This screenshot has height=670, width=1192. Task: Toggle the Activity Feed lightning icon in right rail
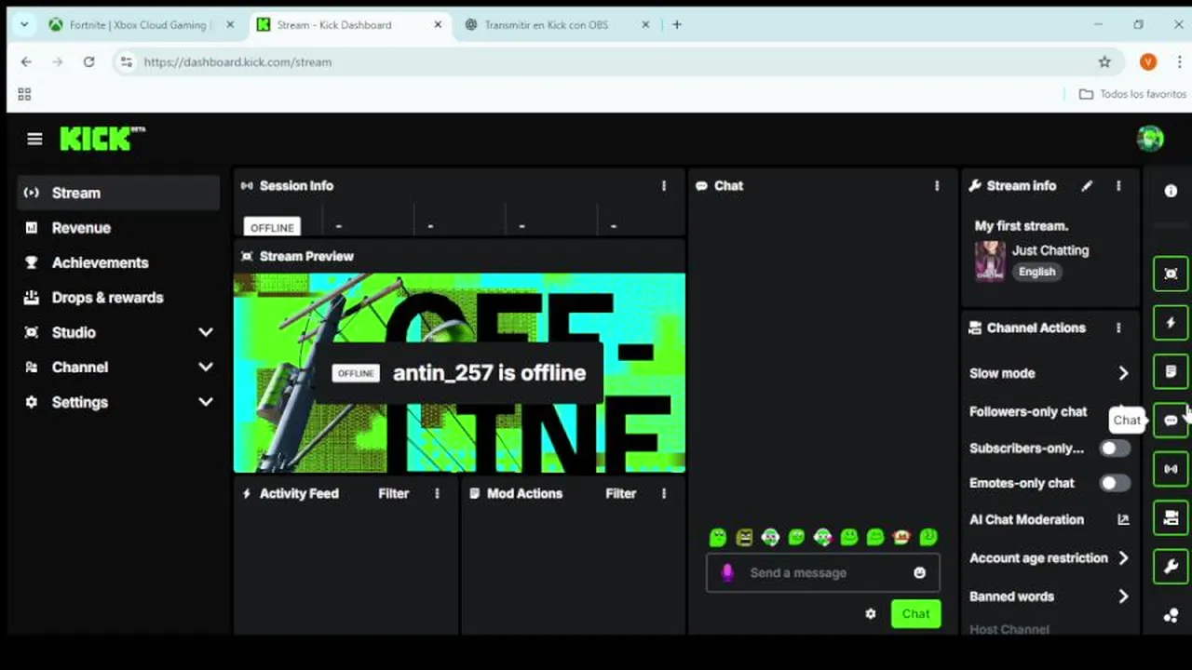(1171, 323)
